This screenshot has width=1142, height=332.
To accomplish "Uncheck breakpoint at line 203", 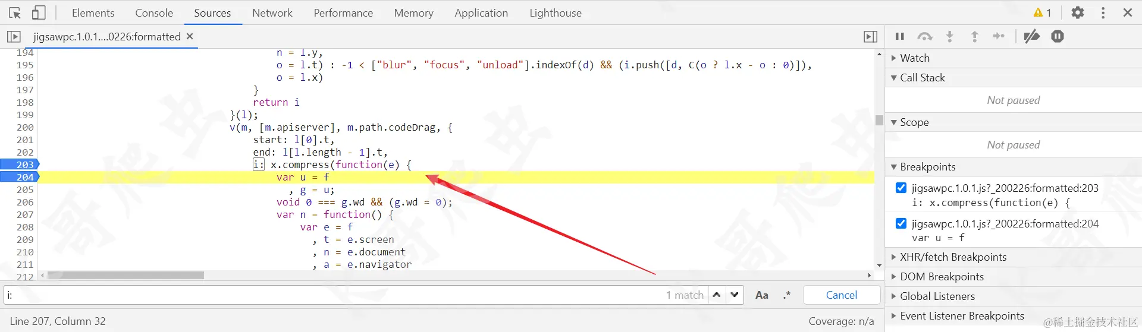I will [901, 188].
